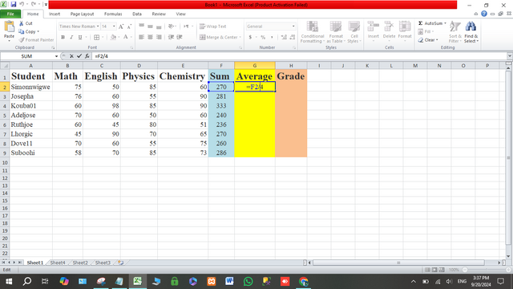
Task: Click the Delete cells icon
Action: (389, 26)
